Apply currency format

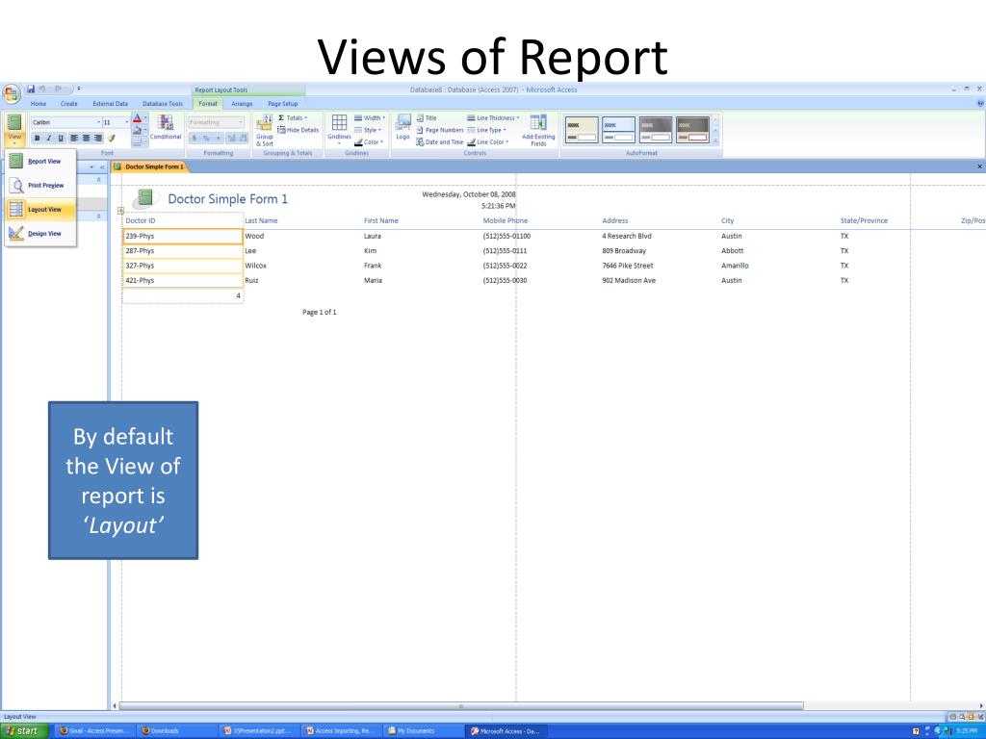click(x=195, y=138)
